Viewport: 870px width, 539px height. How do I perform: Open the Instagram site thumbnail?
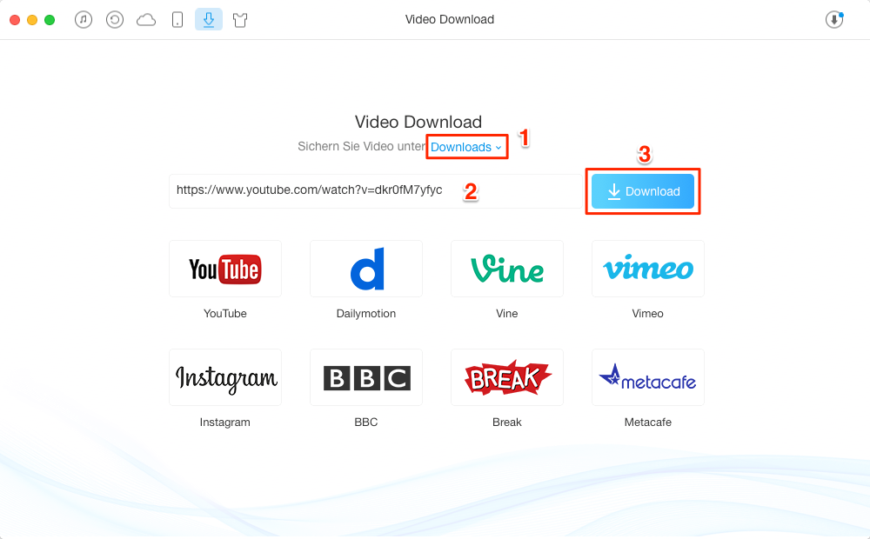click(x=225, y=377)
